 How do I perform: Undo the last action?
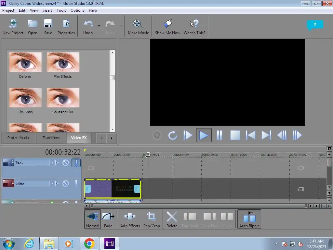point(88,27)
